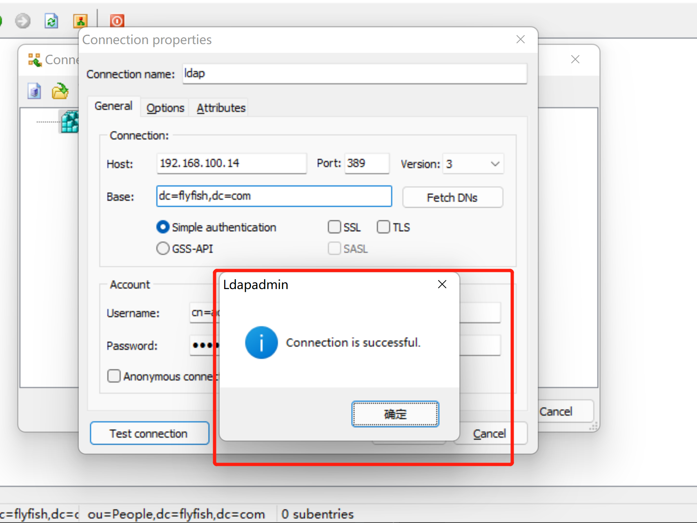Switch to the Options tab
This screenshot has width=697, height=523.
point(165,108)
